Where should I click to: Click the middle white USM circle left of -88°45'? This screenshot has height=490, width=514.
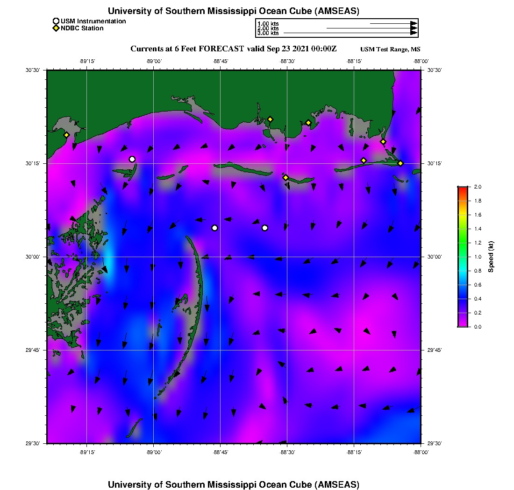pos(214,228)
